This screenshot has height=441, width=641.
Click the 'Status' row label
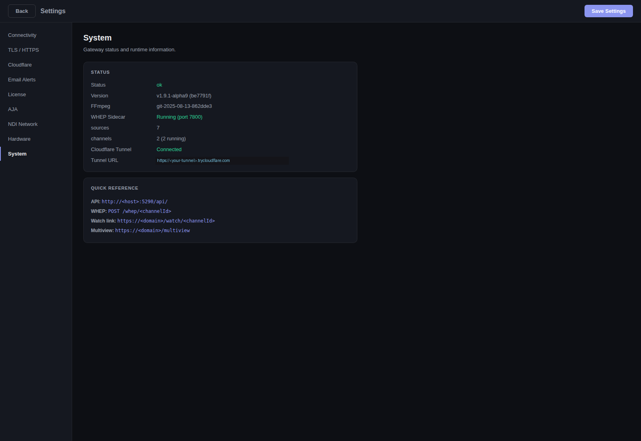pyautogui.click(x=98, y=85)
